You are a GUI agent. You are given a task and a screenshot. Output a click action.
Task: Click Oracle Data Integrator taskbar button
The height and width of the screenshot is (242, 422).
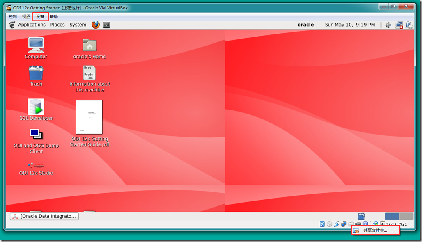(x=44, y=216)
